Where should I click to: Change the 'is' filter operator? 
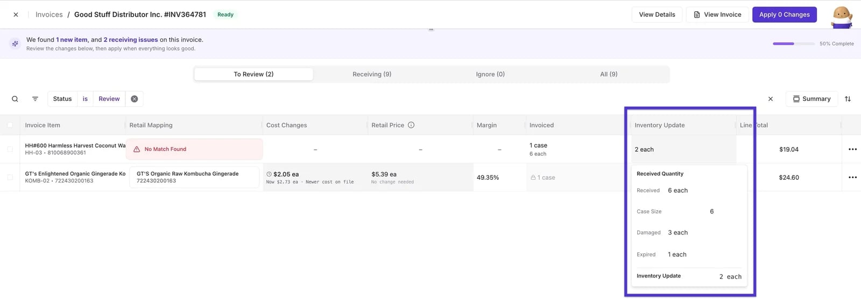(x=85, y=99)
